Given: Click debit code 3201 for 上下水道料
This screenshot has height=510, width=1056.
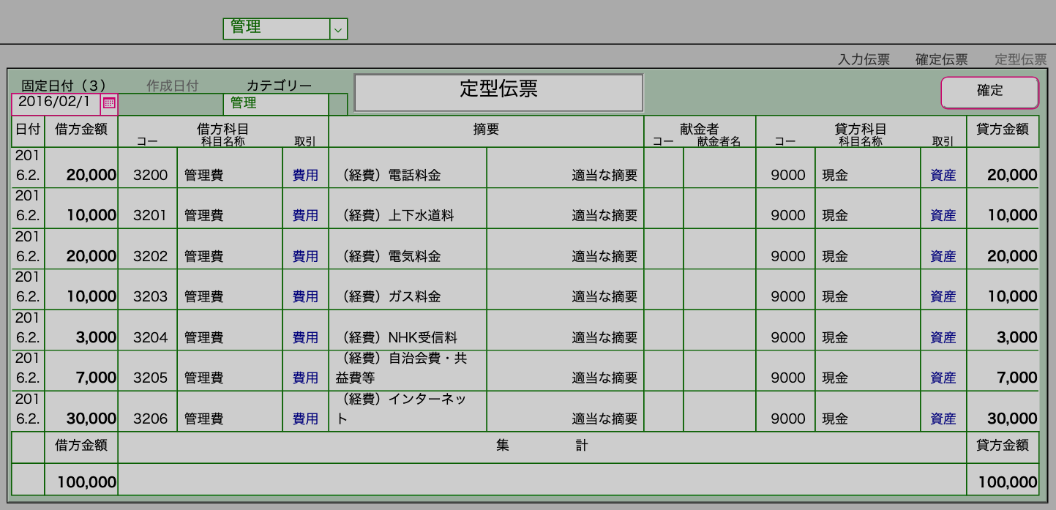Looking at the screenshot, I should pos(149,216).
